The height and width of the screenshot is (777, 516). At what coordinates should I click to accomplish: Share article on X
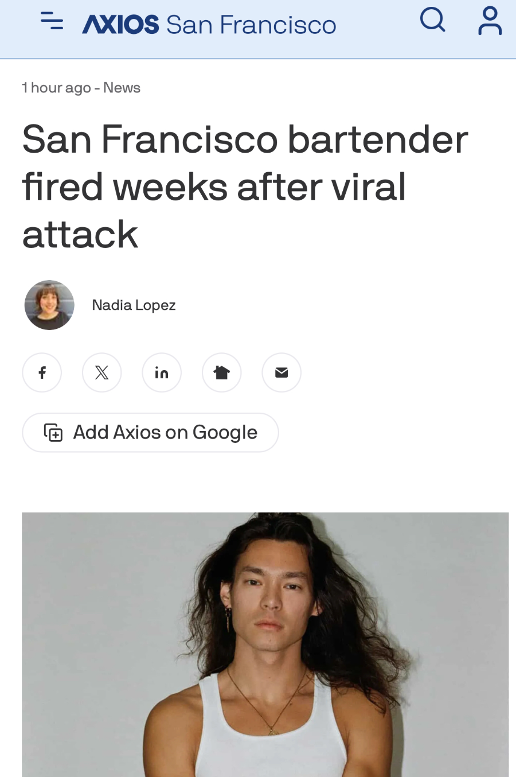click(x=102, y=372)
